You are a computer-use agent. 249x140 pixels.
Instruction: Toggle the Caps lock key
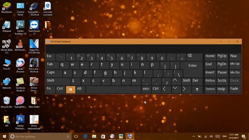pyautogui.click(x=54, y=73)
